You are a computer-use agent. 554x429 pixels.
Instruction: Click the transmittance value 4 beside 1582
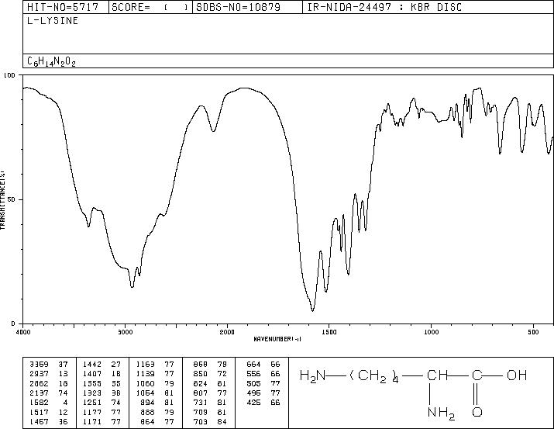point(65,403)
